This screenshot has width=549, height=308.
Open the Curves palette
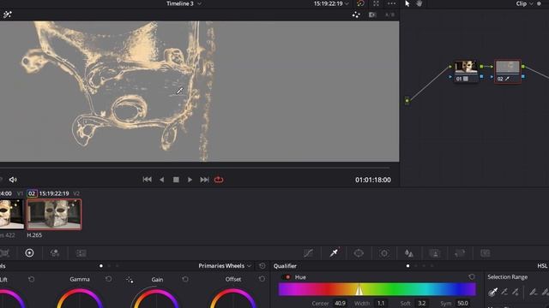[308, 253]
